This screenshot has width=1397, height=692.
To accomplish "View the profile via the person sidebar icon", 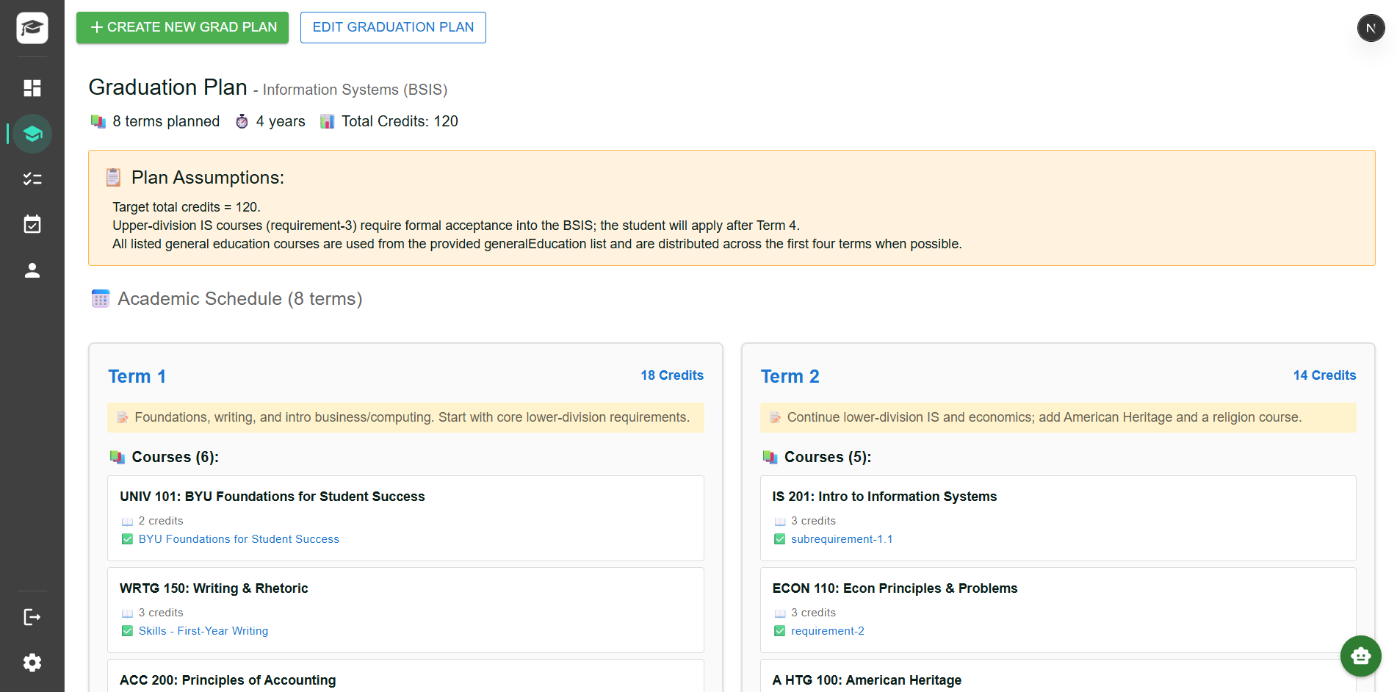I will 32,270.
